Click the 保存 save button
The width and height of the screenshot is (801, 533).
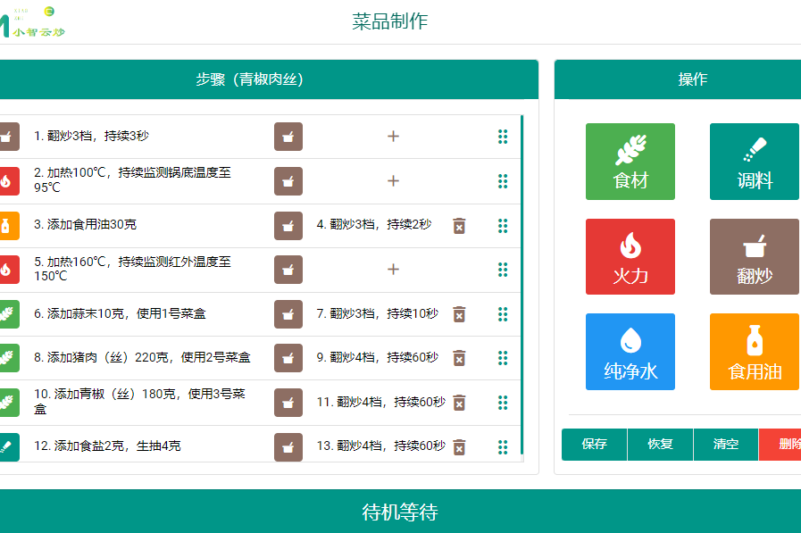(x=594, y=445)
